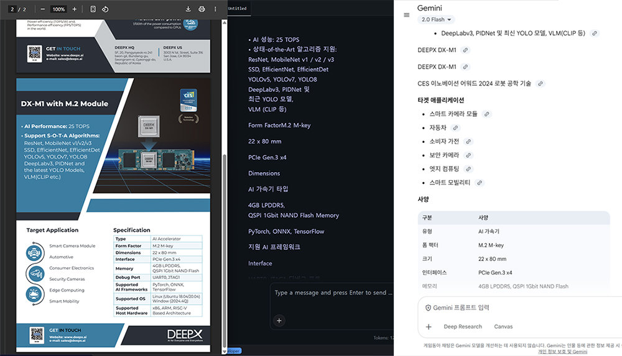The height and width of the screenshot is (356, 622).
Task: Click the plus add file icon in Gemini prompt
Action: (429, 327)
